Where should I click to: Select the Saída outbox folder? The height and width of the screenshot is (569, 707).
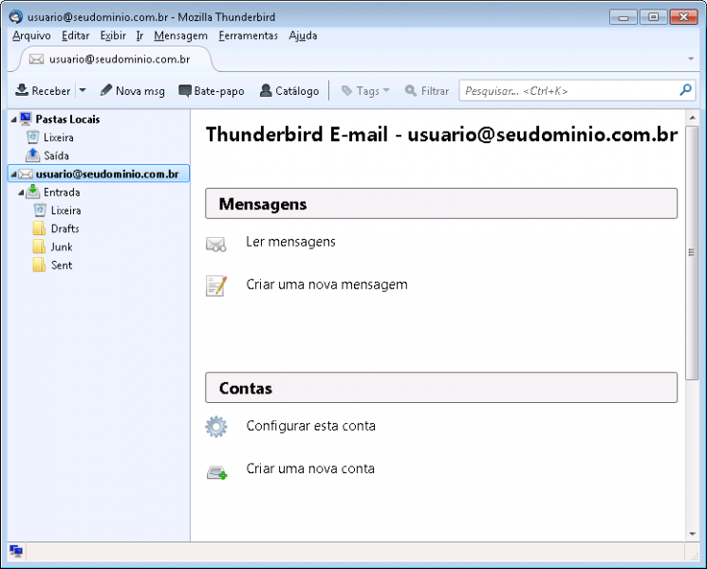coord(55,156)
